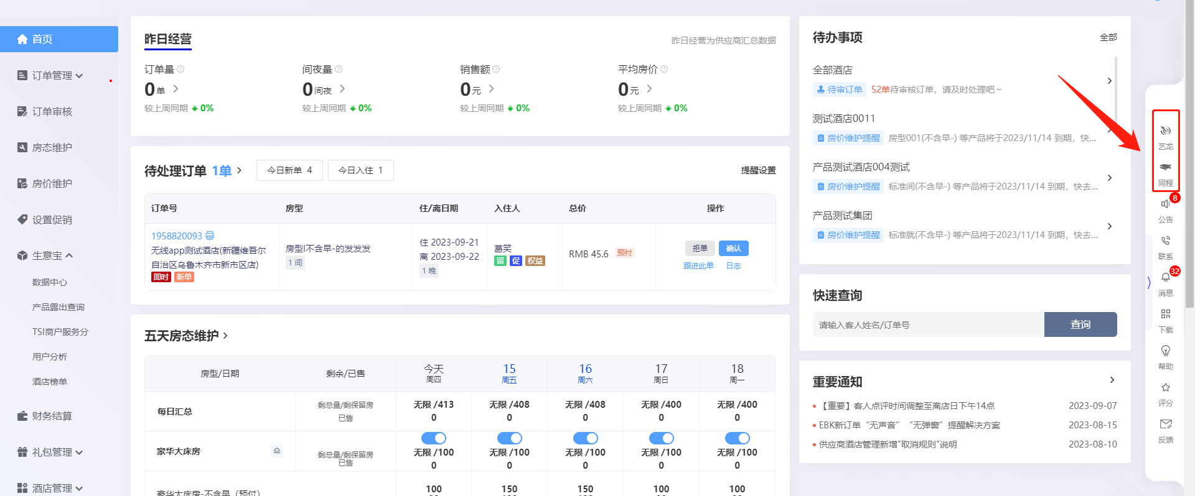This screenshot has height=496, width=1195.
Task: Open 消息 notification bell icon
Action: (x=1165, y=278)
